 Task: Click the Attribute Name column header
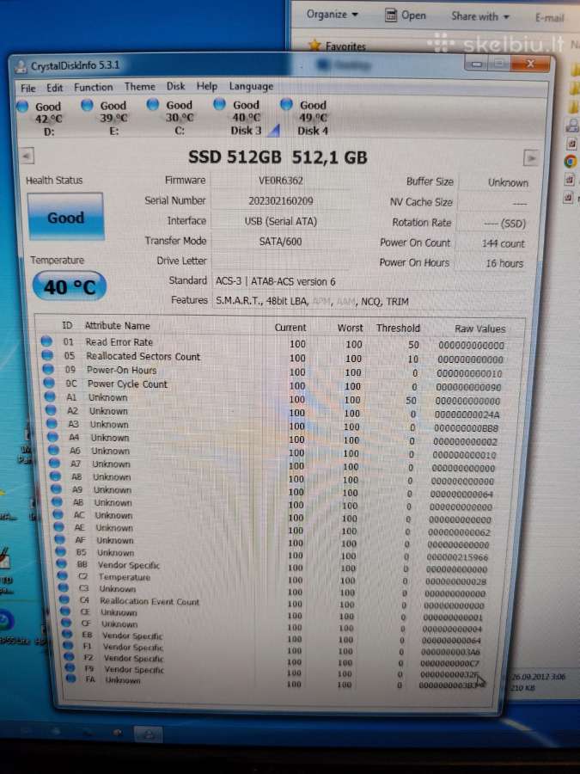117,326
